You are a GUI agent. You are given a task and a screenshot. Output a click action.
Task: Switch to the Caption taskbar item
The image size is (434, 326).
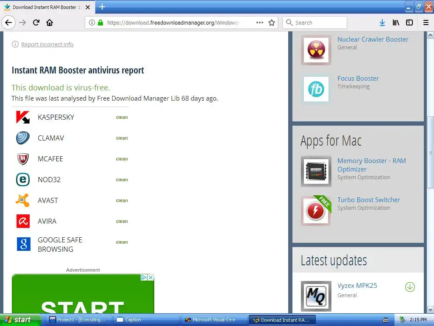(x=146, y=320)
